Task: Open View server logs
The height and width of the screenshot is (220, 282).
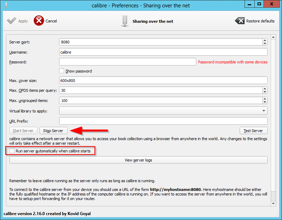Action: coord(139,160)
